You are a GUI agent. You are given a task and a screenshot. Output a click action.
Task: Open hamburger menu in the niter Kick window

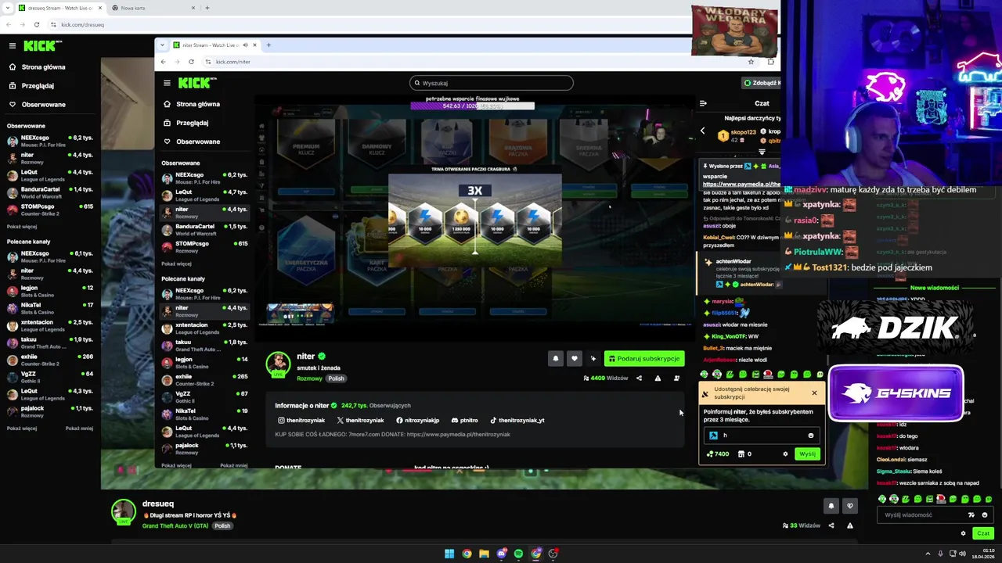point(167,83)
